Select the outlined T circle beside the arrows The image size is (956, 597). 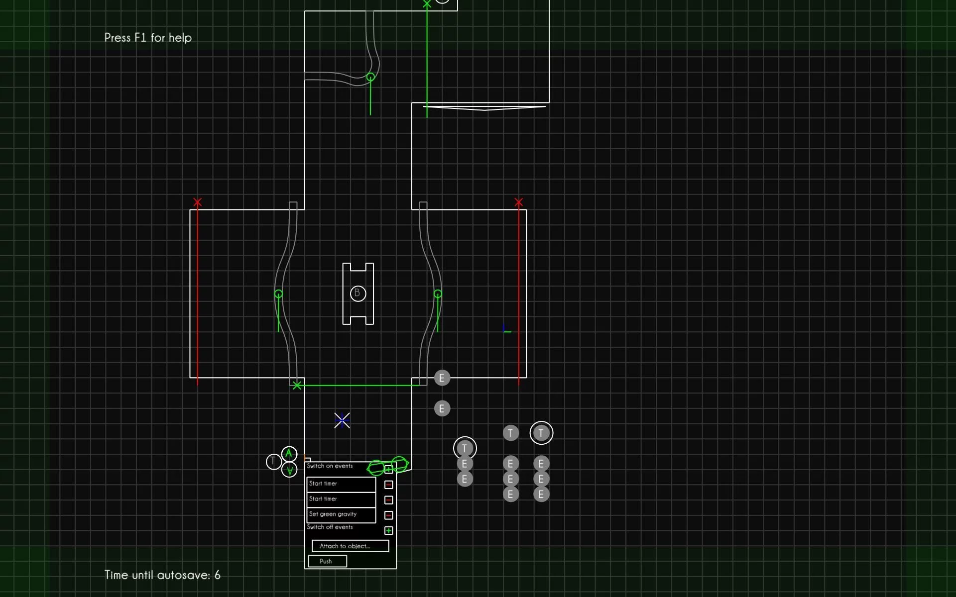click(273, 462)
